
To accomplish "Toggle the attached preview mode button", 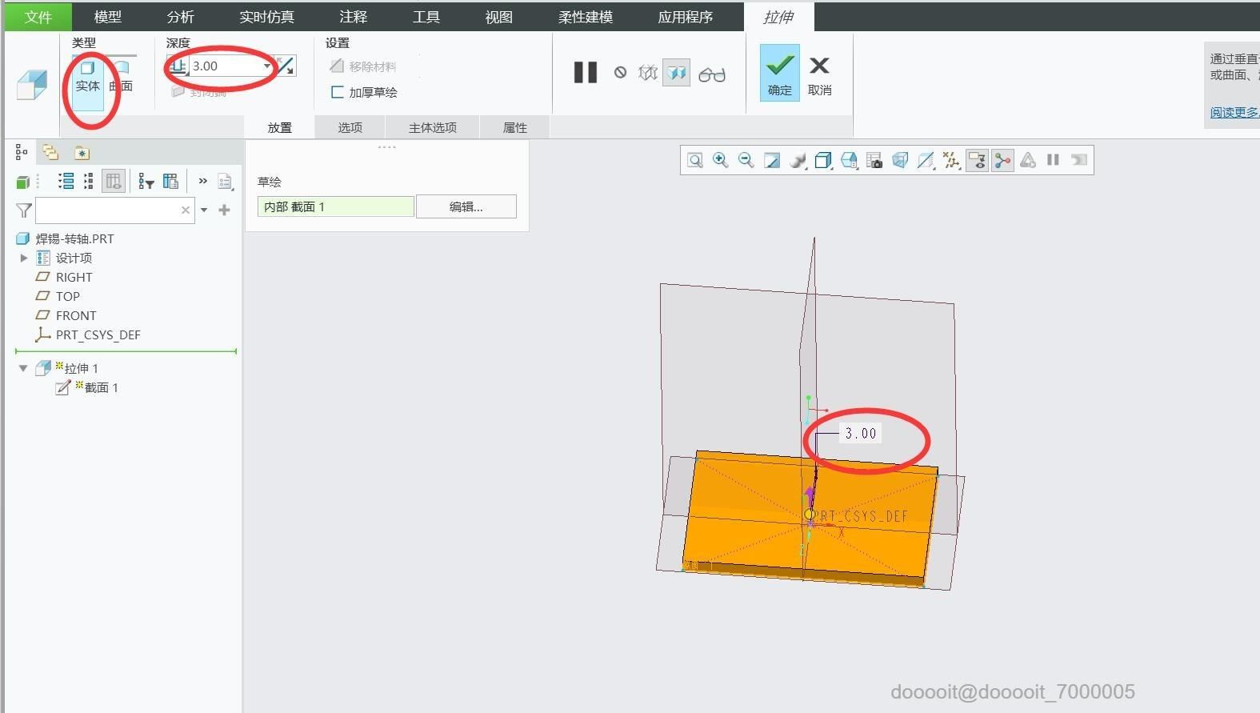I will (676, 73).
